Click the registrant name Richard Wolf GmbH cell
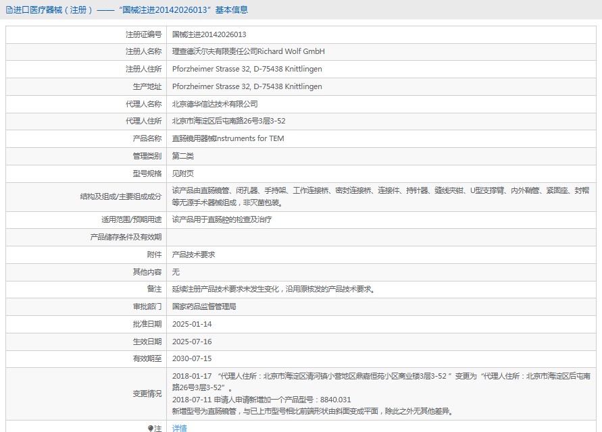Viewport: 602px width, 432px height. (x=248, y=51)
